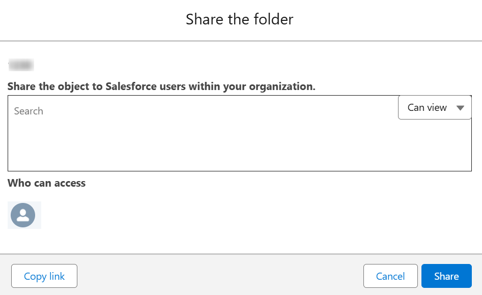
Task: Cancel the folder sharing dialog
Action: [390, 276]
